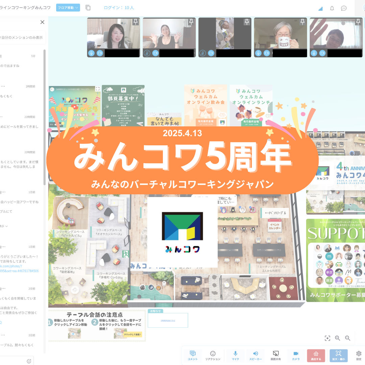
Task: Open the なんでも書いてみま帖 poster
Action: tap(164, 119)
